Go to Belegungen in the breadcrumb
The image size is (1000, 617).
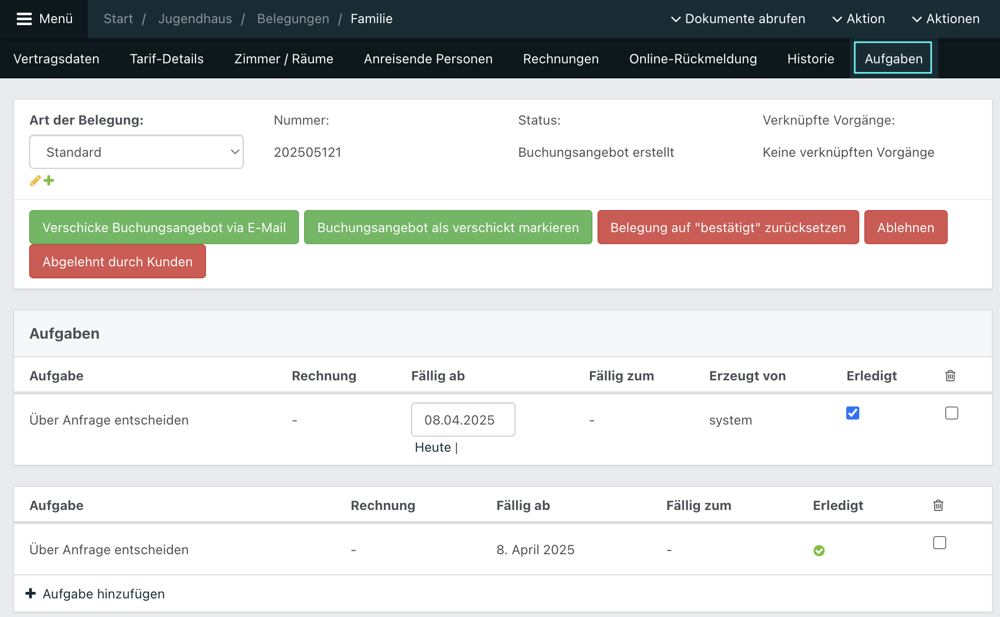293,19
